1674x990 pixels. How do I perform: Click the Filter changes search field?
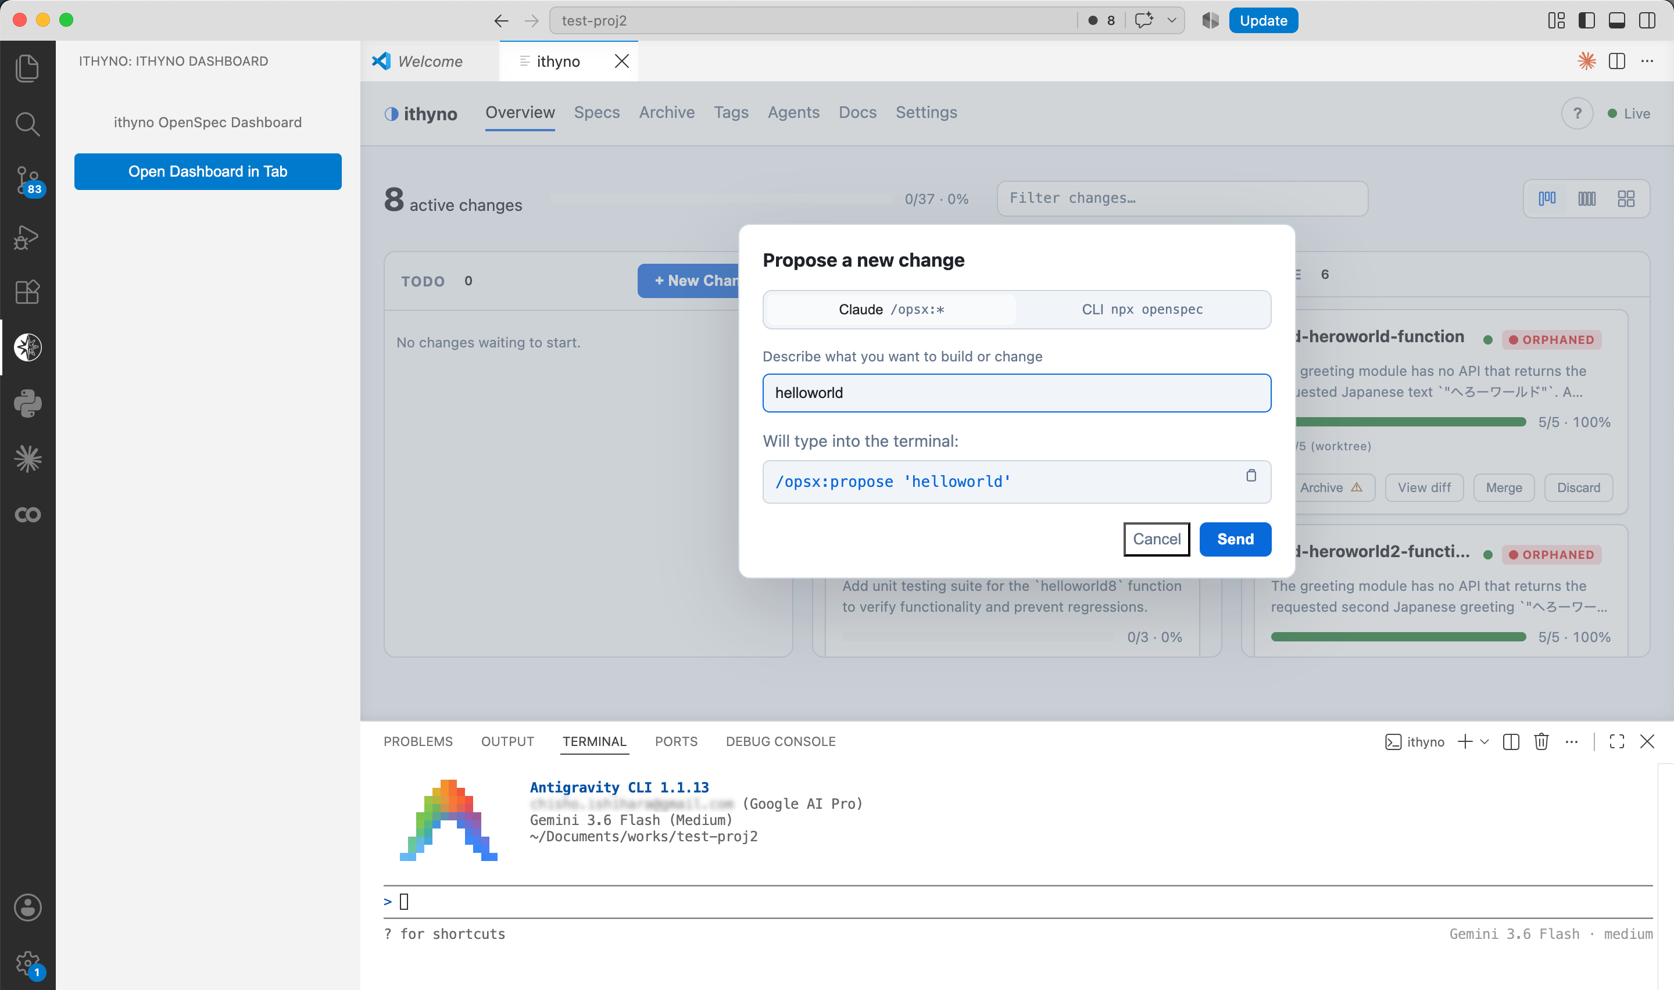click(1182, 199)
